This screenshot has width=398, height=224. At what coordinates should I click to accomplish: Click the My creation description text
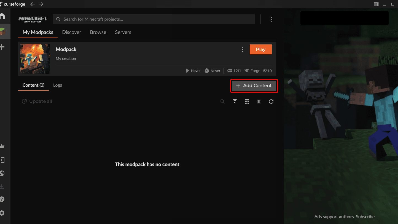point(66,58)
